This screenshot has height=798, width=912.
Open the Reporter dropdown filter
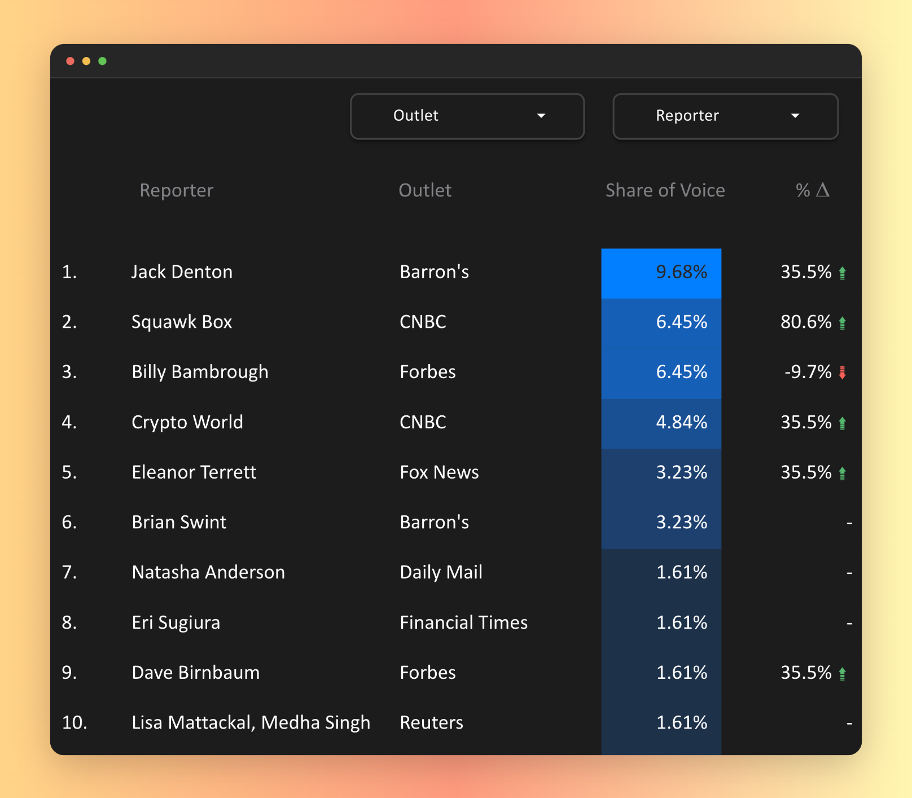(x=725, y=116)
